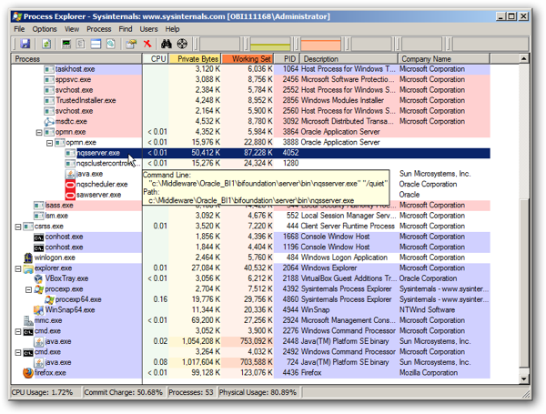Click the sawserver.exe red icon
Image resolution: width=546 pixels, height=414 pixels.
point(70,195)
